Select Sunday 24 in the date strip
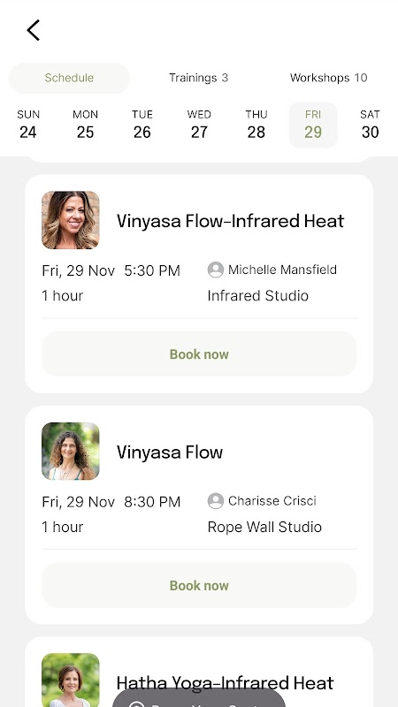The height and width of the screenshot is (707, 398). click(x=28, y=125)
